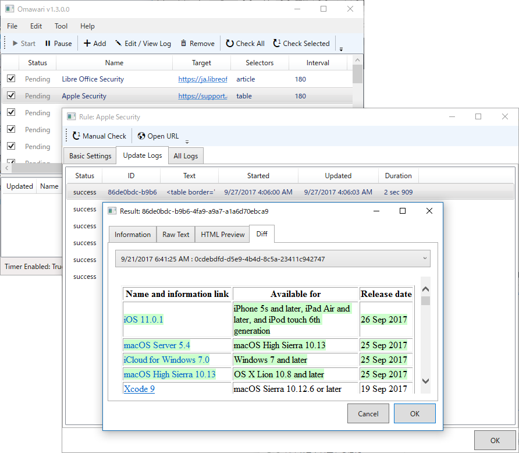This screenshot has width=519, height=453.
Task: Open the Information tab in the Result dialog
Action: tap(133, 235)
